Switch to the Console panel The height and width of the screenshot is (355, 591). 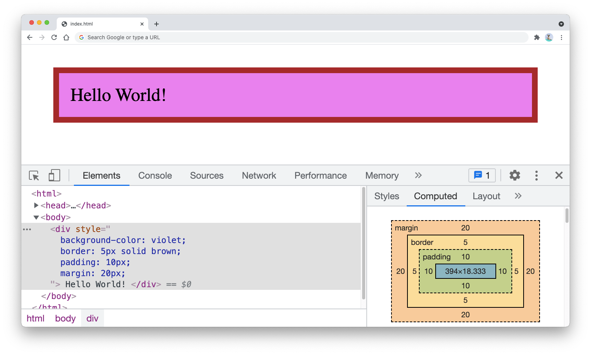pyautogui.click(x=155, y=176)
